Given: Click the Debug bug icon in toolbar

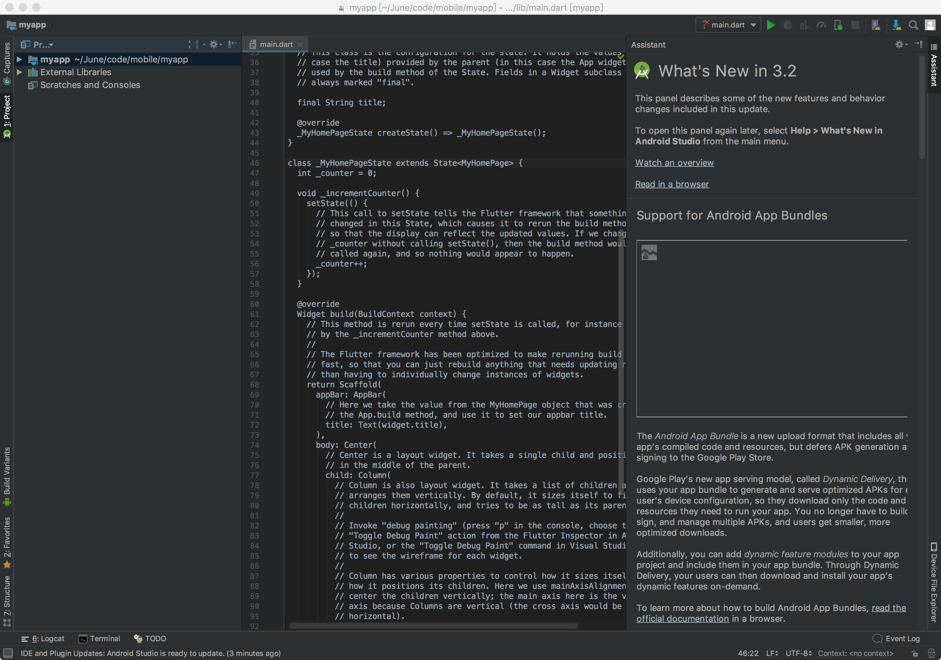Looking at the screenshot, I should click(787, 25).
